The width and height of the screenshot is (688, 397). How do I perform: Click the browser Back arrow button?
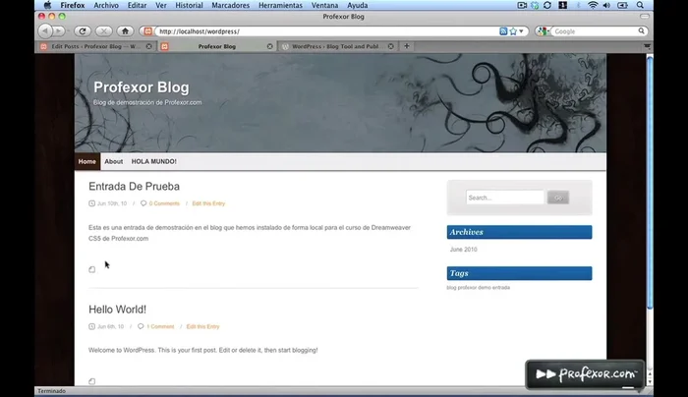pos(45,31)
